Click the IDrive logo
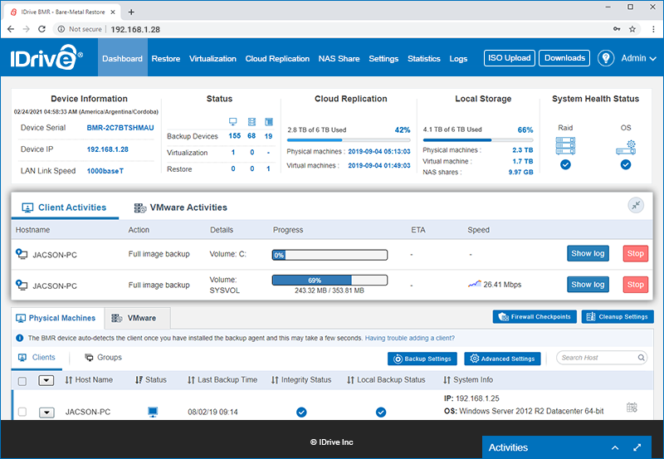 [46, 57]
